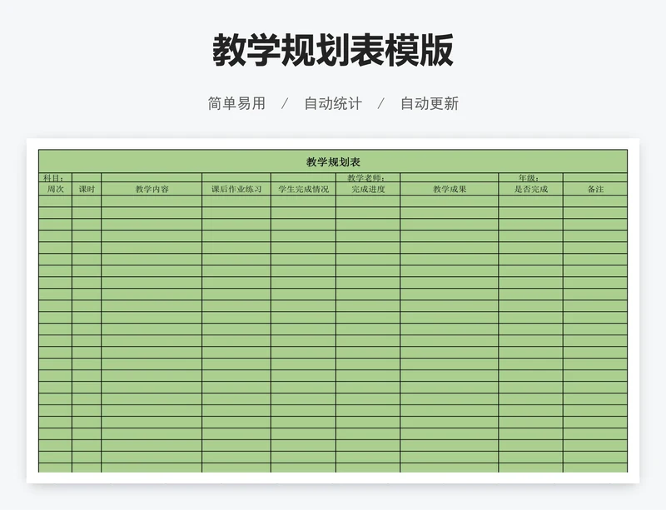Click the empty cell right of 年级
Viewport: 666px width, 510px height.
594,177
